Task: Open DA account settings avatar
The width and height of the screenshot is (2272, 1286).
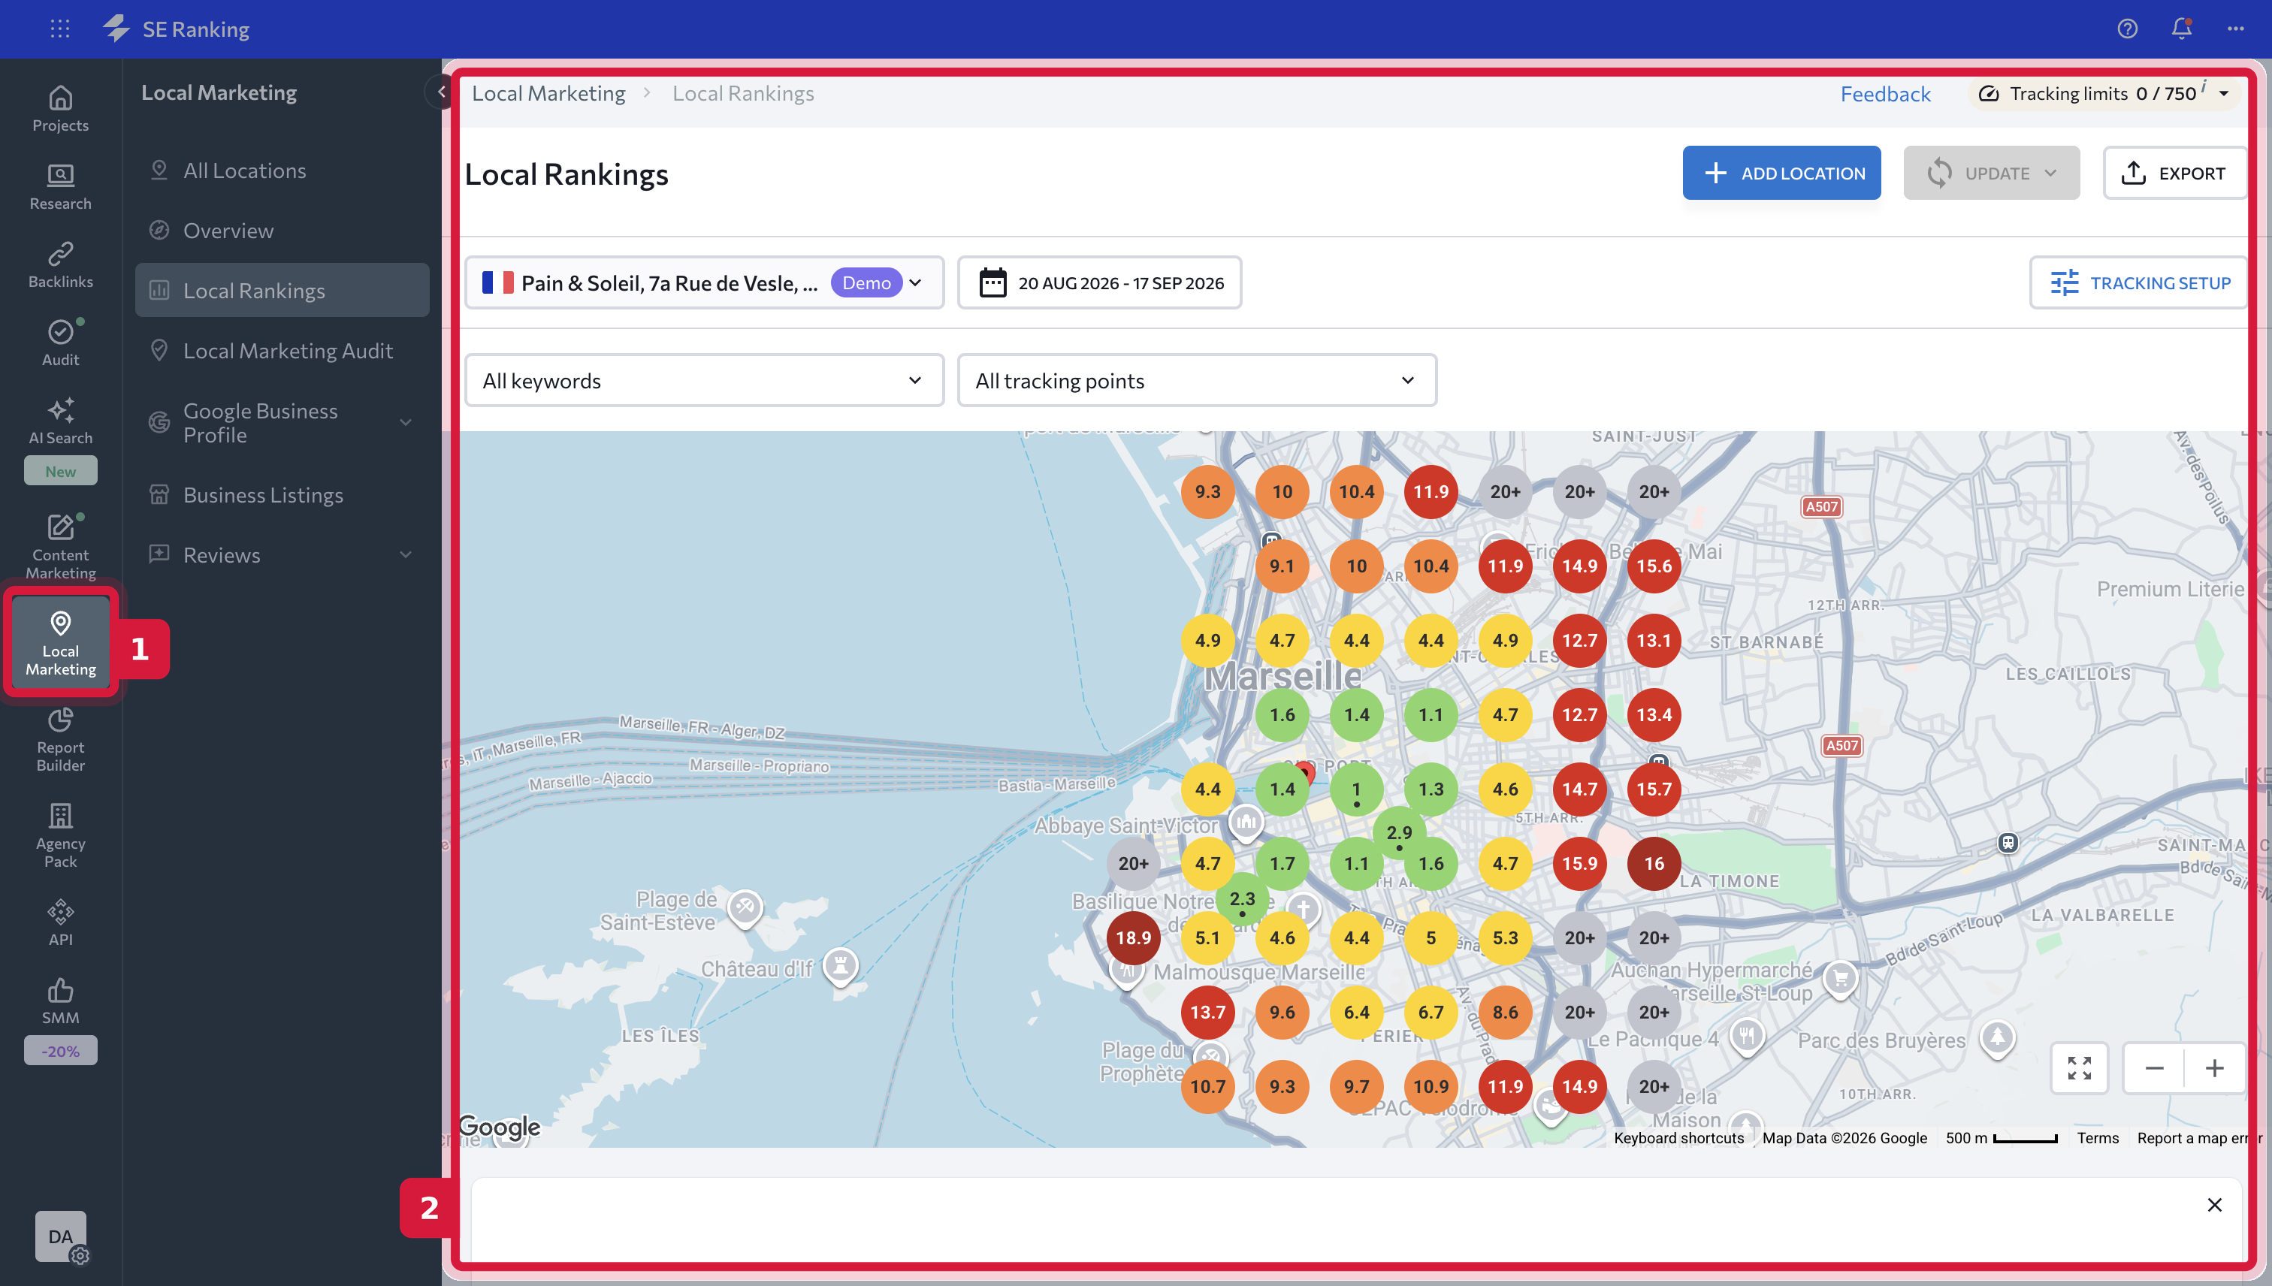Action: click(61, 1236)
